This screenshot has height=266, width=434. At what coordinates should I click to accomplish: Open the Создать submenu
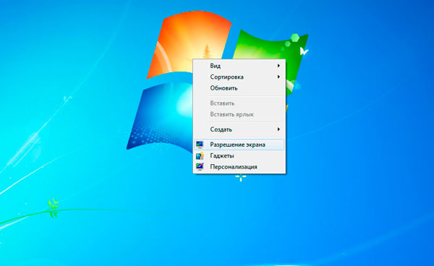[x=239, y=129]
